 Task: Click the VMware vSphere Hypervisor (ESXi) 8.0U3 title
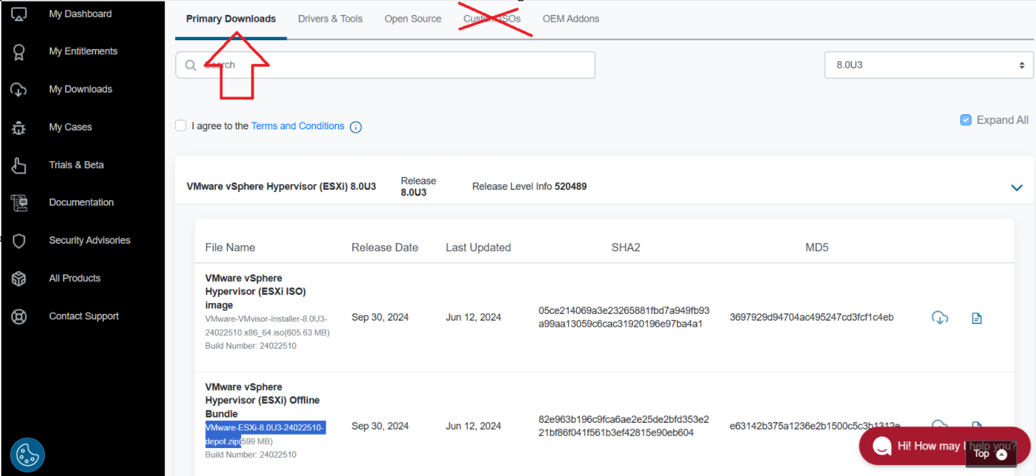tap(281, 187)
